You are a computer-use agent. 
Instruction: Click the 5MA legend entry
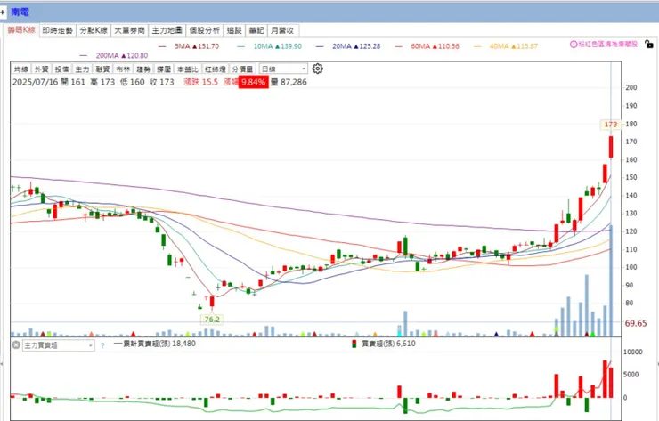click(x=189, y=46)
